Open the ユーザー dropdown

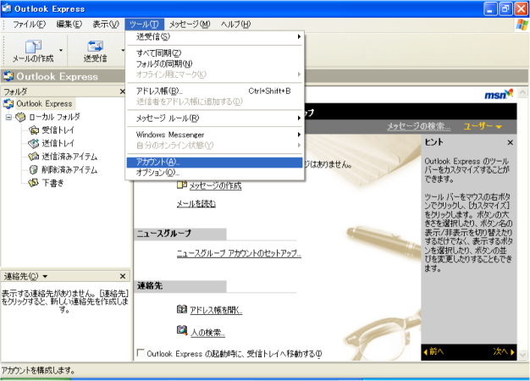(x=483, y=126)
